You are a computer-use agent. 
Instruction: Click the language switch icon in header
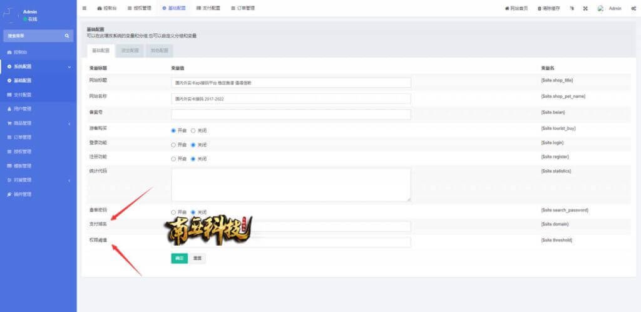point(572,8)
